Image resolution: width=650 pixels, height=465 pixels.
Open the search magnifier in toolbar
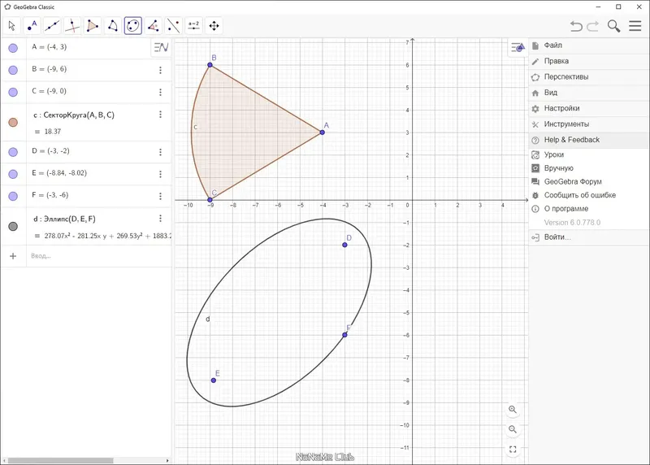[x=614, y=26]
